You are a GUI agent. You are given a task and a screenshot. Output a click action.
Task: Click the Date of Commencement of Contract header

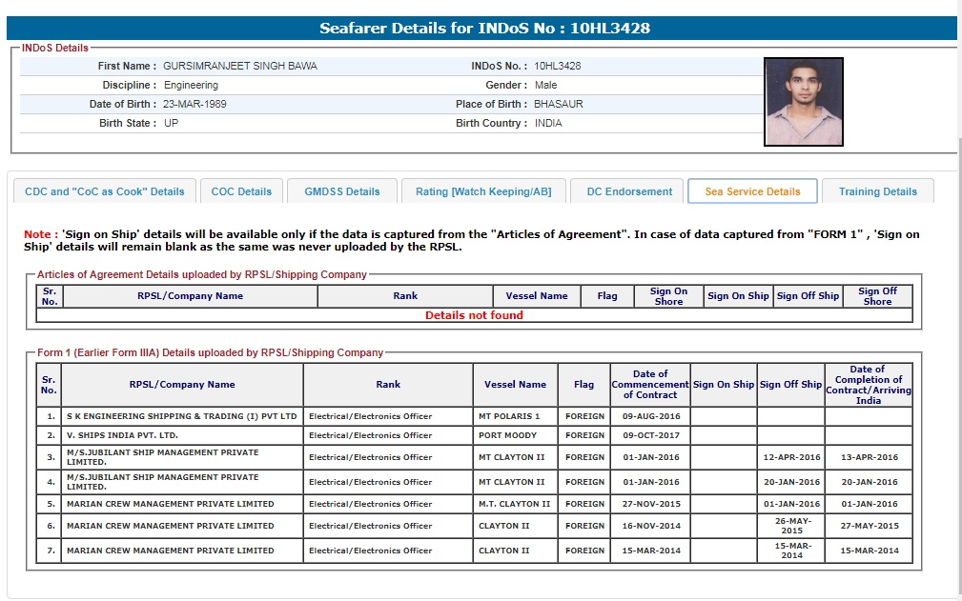point(649,385)
